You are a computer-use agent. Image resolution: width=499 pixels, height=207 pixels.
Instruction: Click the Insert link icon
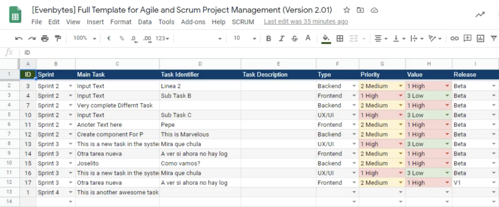click(x=454, y=38)
